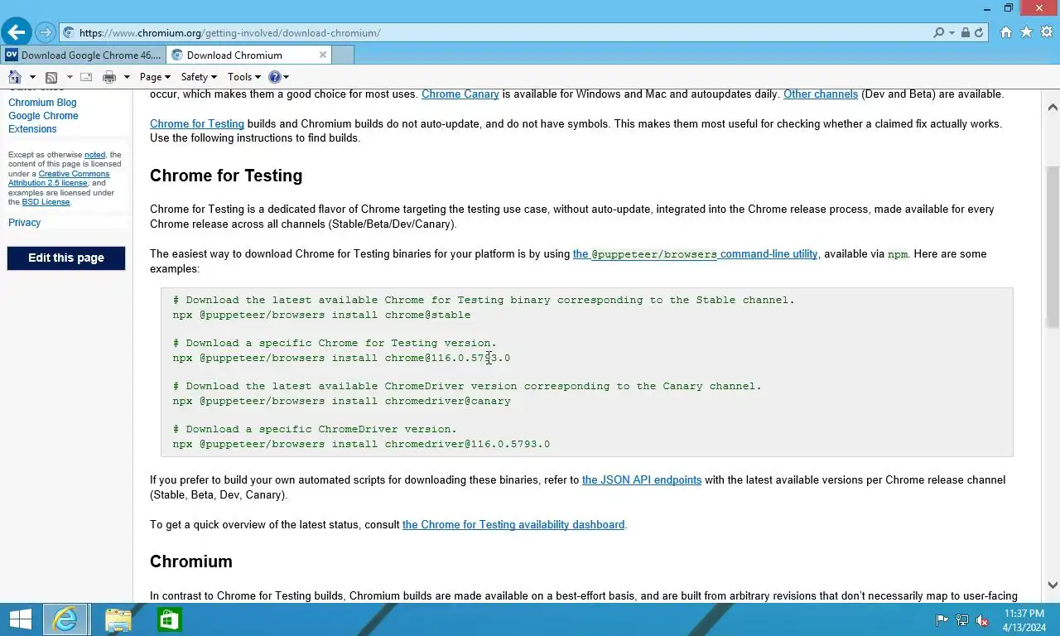Viewport: 1060px width, 636px height.
Task: Open the Action Center flag tray icon
Action: [942, 620]
